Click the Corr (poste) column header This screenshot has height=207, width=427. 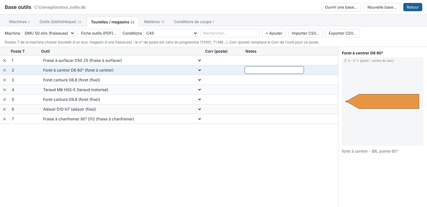tap(216, 51)
